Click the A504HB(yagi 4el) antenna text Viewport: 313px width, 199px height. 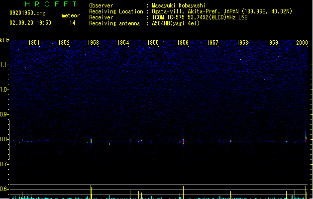click(176, 23)
